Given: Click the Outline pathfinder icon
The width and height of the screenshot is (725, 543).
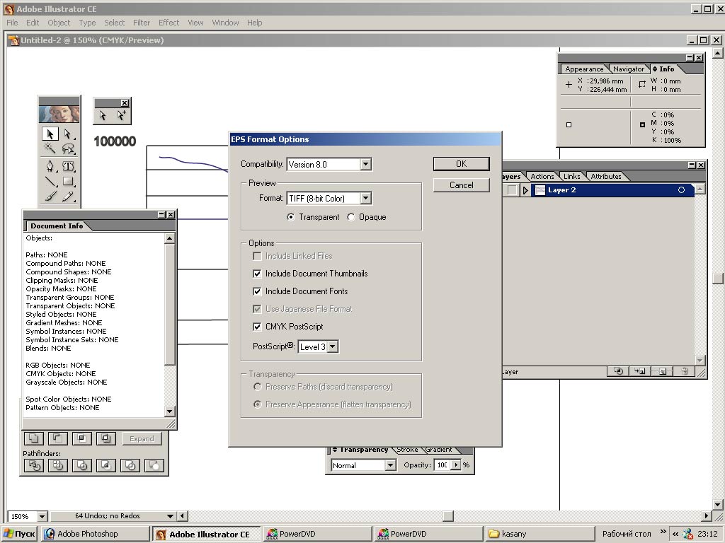Looking at the screenshot, I should (x=130, y=465).
